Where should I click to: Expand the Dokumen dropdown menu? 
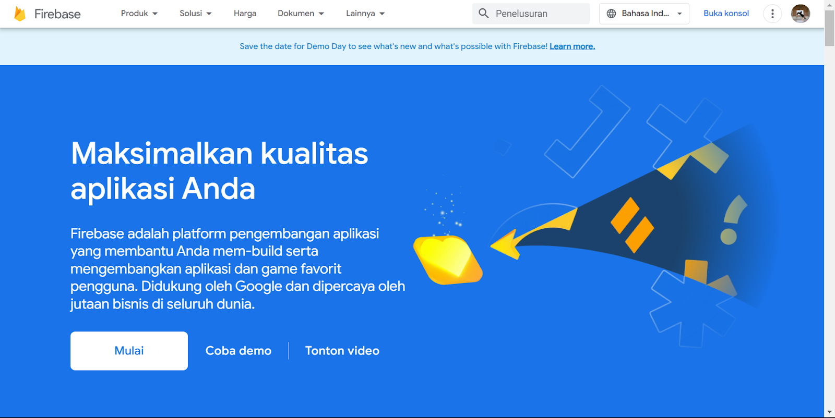coord(301,14)
